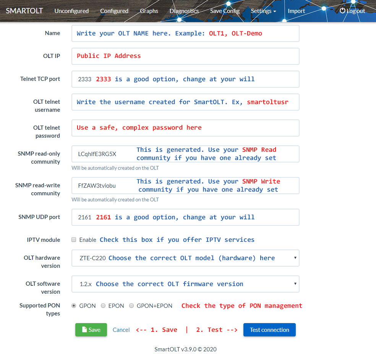Select the GPON radio button
Image resolution: width=376 pixels, height=354 pixels.
74,306
